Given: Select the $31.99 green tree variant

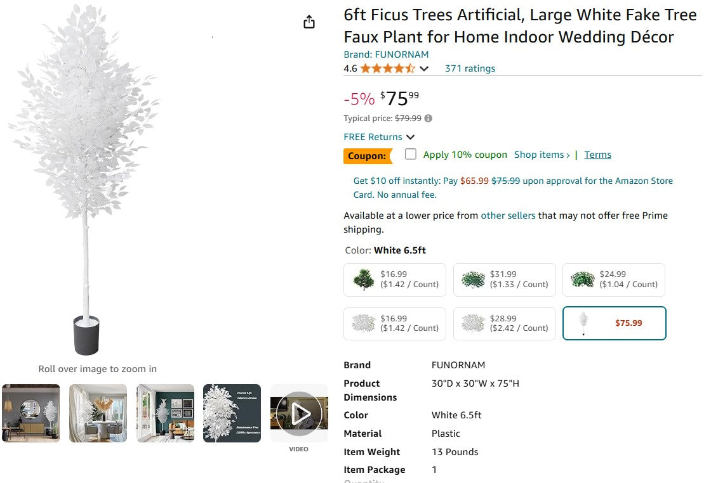Looking at the screenshot, I should tap(504, 280).
